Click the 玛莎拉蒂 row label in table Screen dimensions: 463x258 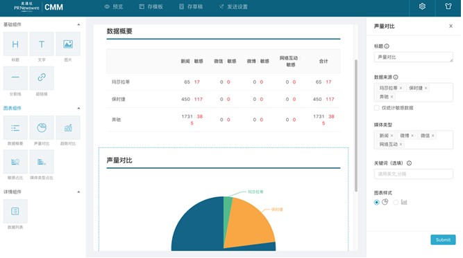tap(121, 82)
